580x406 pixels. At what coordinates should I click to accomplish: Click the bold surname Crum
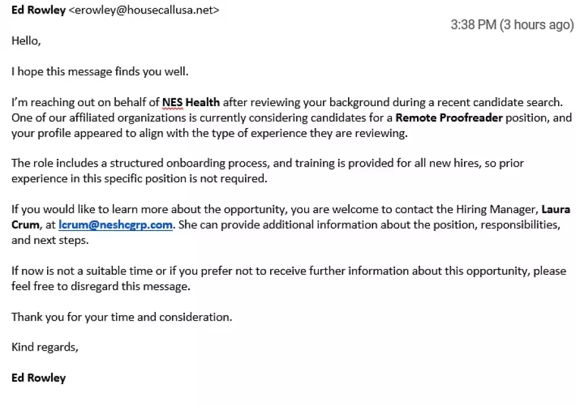pyautogui.click(x=25, y=225)
